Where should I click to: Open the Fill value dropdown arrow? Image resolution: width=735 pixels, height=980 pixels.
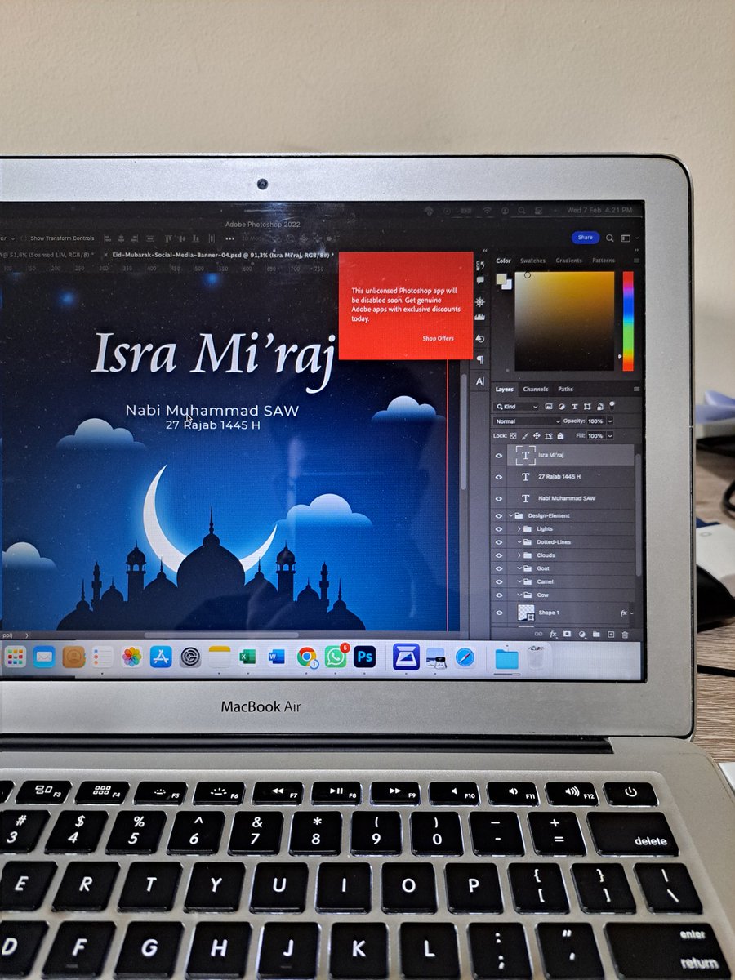click(610, 435)
